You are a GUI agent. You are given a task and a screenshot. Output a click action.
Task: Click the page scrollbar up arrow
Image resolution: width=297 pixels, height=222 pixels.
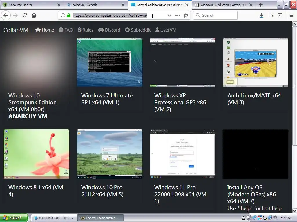point(294,24)
